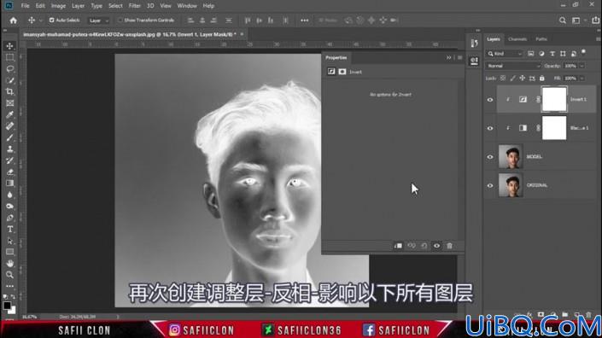Select the Clone Stamp tool
The image size is (602, 338).
click(x=10, y=149)
